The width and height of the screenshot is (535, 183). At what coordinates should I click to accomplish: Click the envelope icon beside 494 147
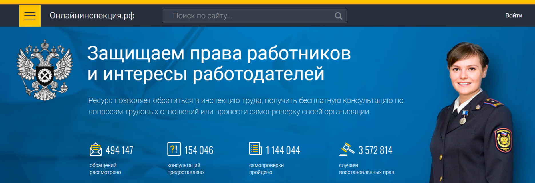(x=96, y=149)
